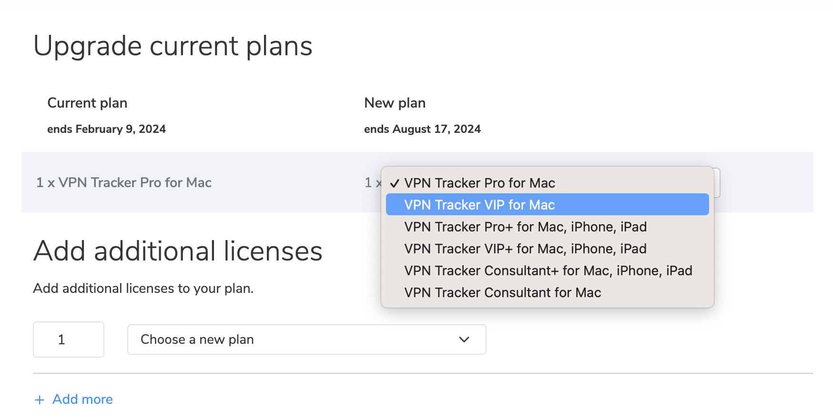Click the "Current plan" column header

tap(87, 102)
